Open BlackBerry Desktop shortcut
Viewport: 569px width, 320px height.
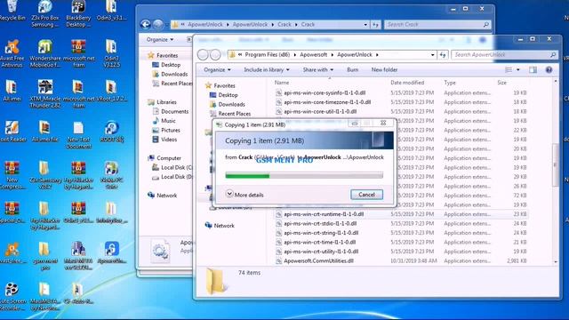pos(78,14)
